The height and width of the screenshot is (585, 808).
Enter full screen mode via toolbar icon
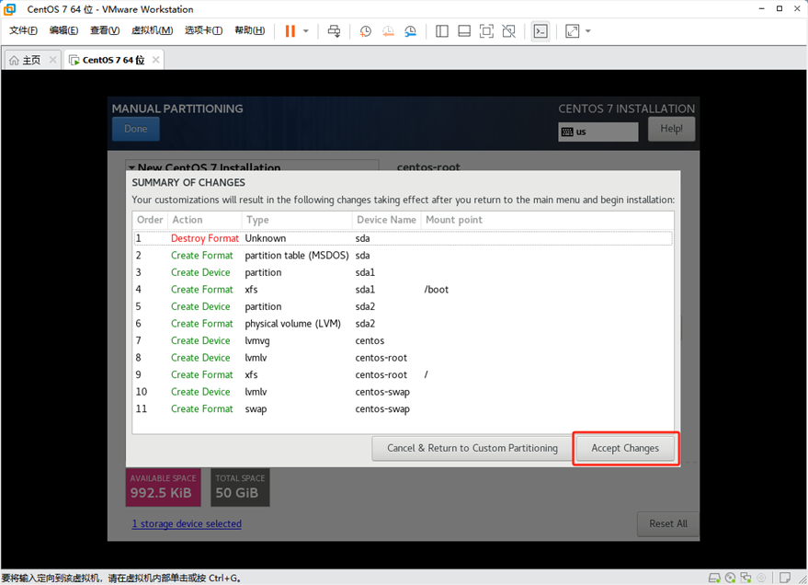pyautogui.click(x=486, y=31)
